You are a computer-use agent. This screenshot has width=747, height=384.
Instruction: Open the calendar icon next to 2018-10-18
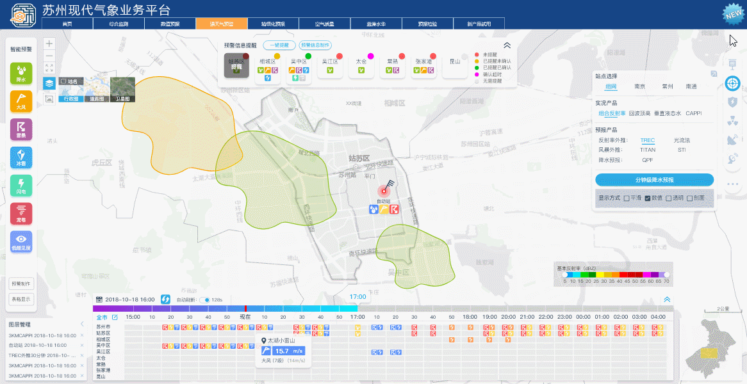click(x=99, y=300)
